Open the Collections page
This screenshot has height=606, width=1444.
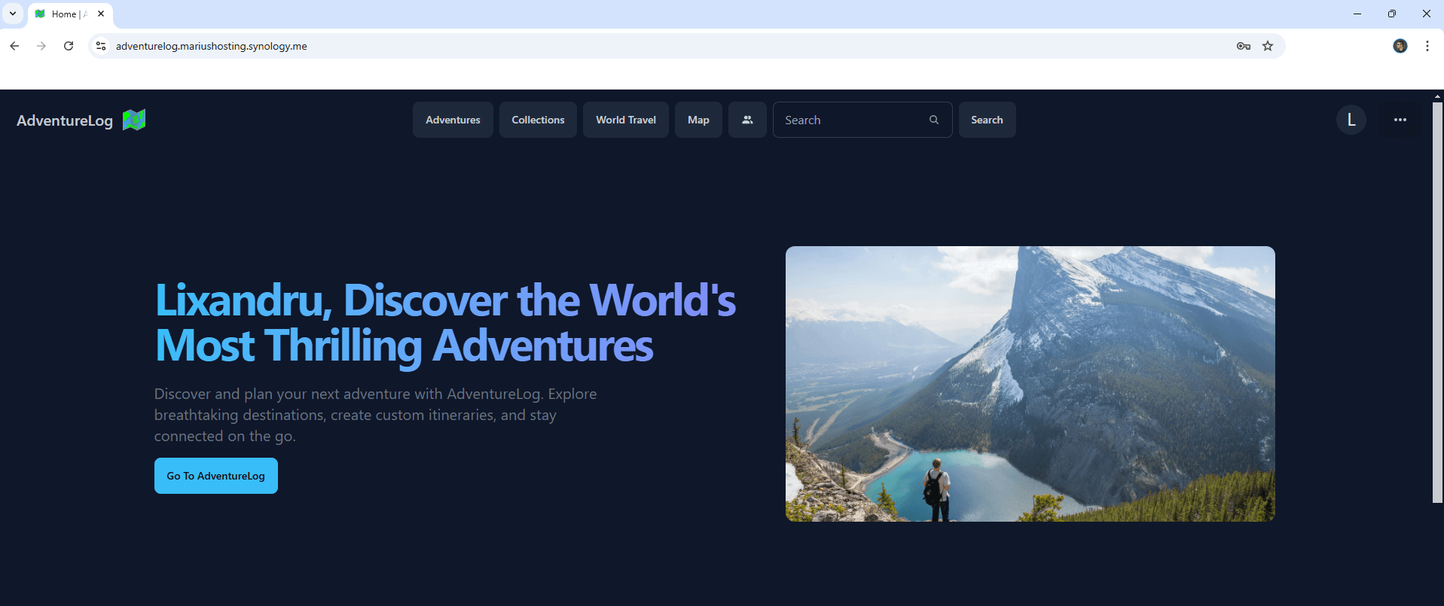[538, 120]
